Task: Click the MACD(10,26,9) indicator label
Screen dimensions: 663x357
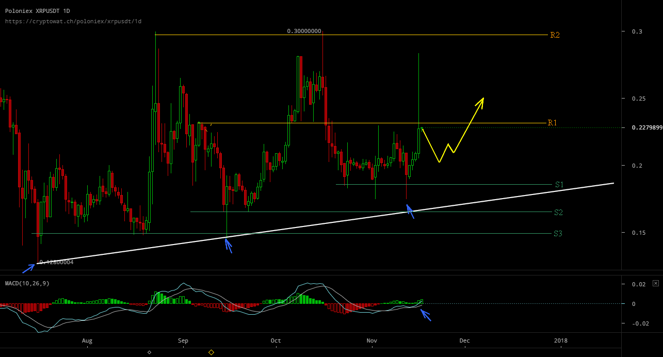Action: [27, 284]
